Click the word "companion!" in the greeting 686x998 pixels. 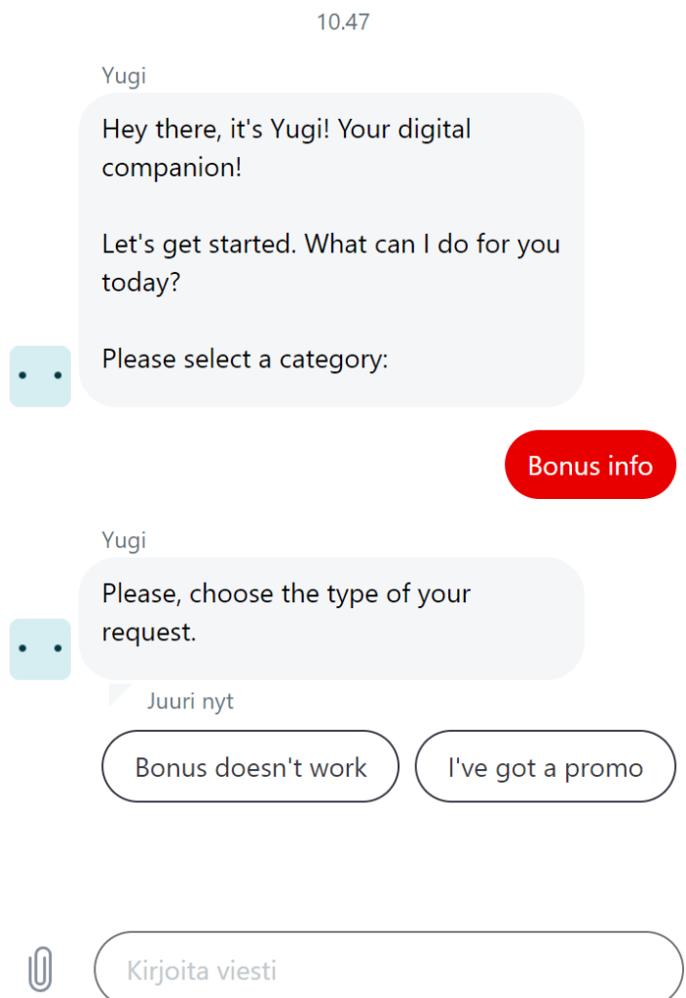(171, 167)
